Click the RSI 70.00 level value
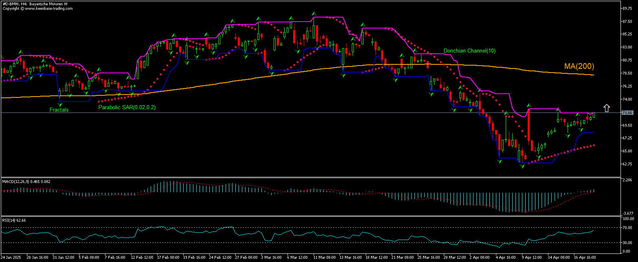The width and height of the screenshot is (638, 262). (626, 227)
